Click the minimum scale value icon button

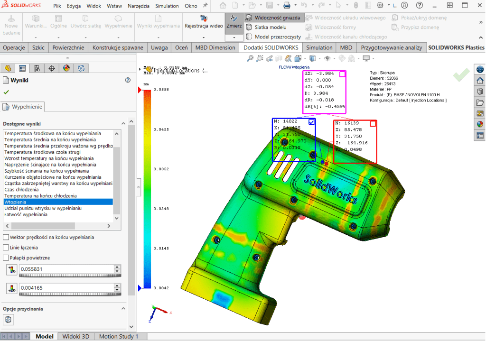[12, 289]
